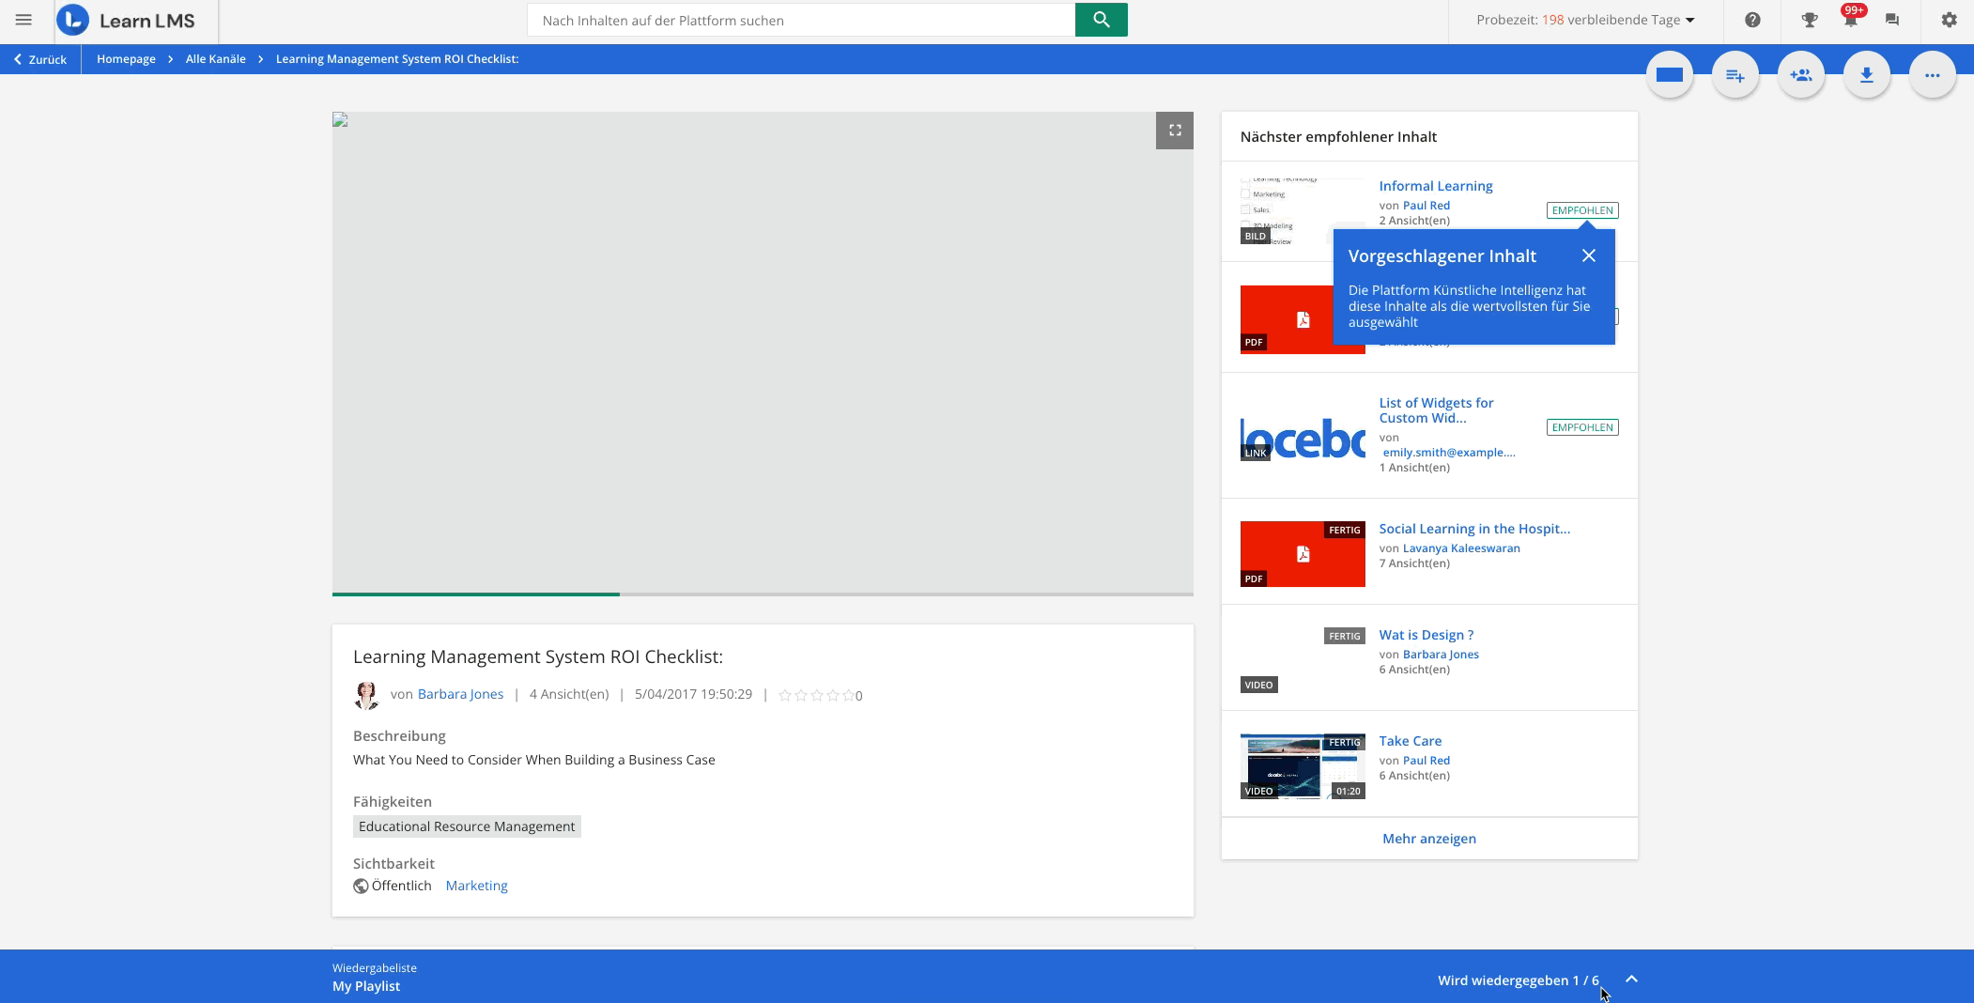Open the settings gear icon

[x=1950, y=20]
